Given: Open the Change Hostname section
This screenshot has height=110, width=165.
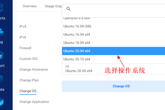Looking at the screenshot, I should point(34,70).
